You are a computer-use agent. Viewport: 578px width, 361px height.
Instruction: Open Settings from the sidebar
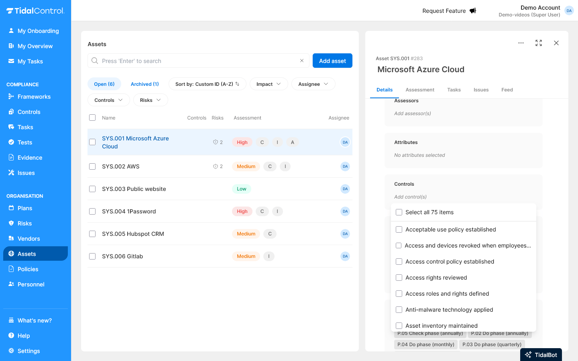click(x=28, y=351)
